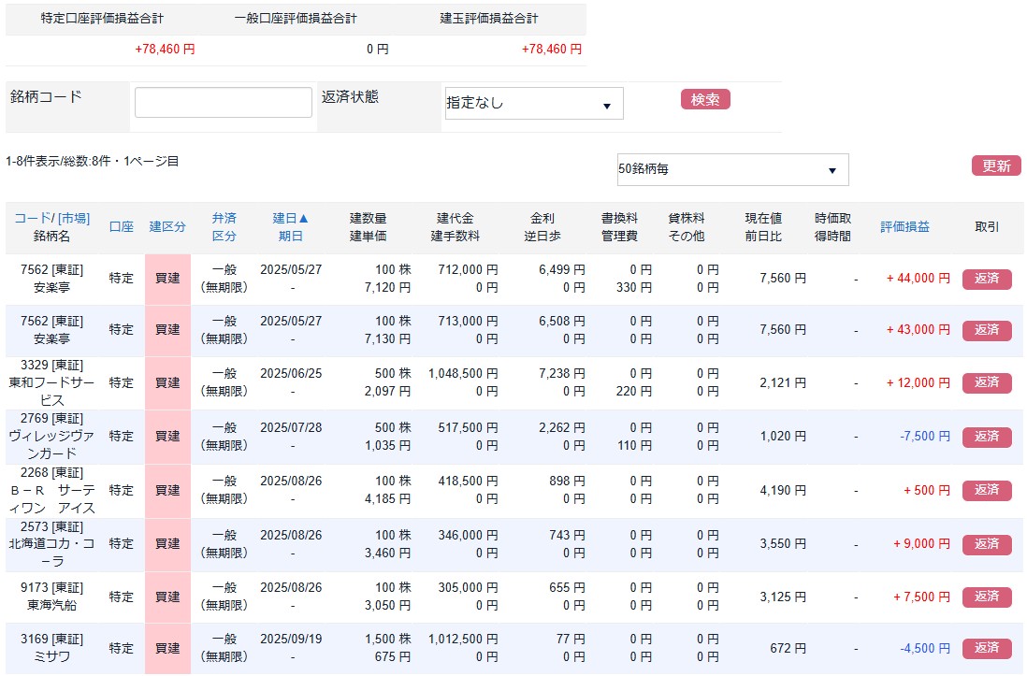The image size is (1027, 676).
Task: Sort by 建区分 column header
Action: pyautogui.click(x=167, y=227)
